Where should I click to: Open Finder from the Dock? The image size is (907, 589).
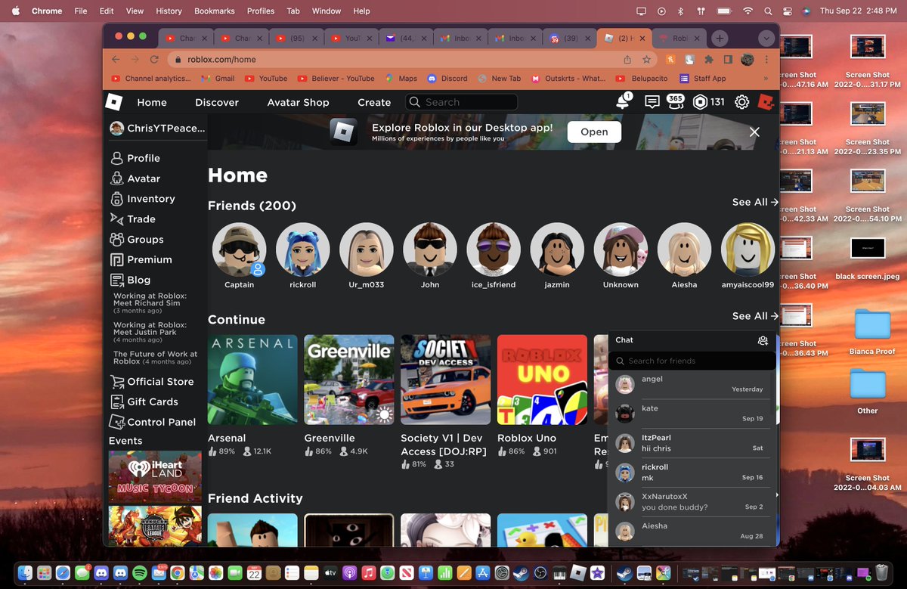[x=26, y=573]
